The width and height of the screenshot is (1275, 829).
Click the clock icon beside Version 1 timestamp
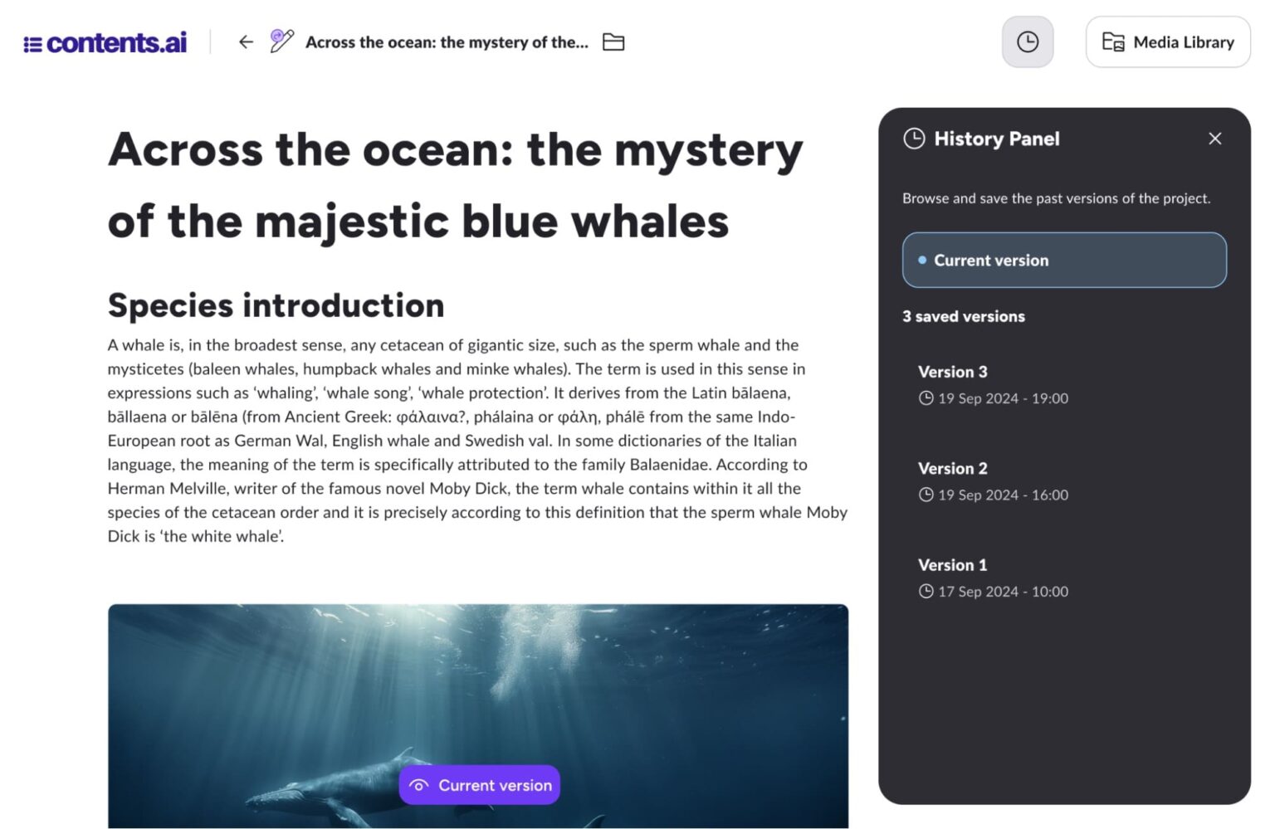point(925,592)
